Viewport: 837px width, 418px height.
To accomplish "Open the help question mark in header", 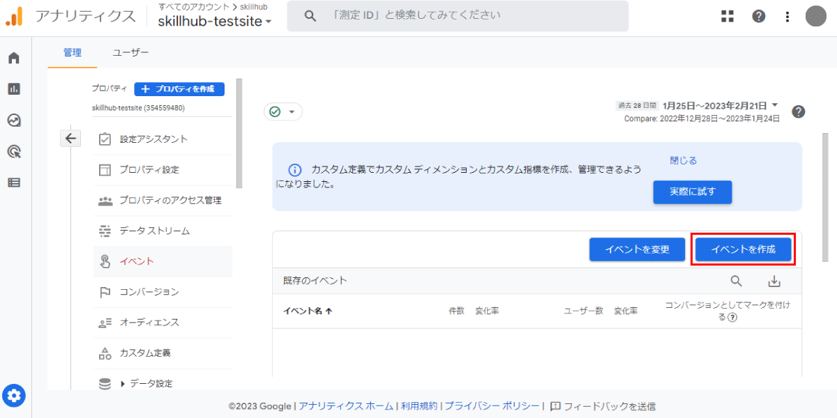I will point(759,16).
